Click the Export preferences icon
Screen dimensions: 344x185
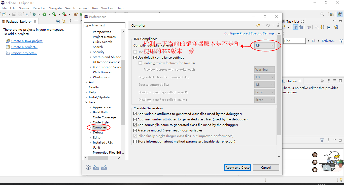(104, 167)
